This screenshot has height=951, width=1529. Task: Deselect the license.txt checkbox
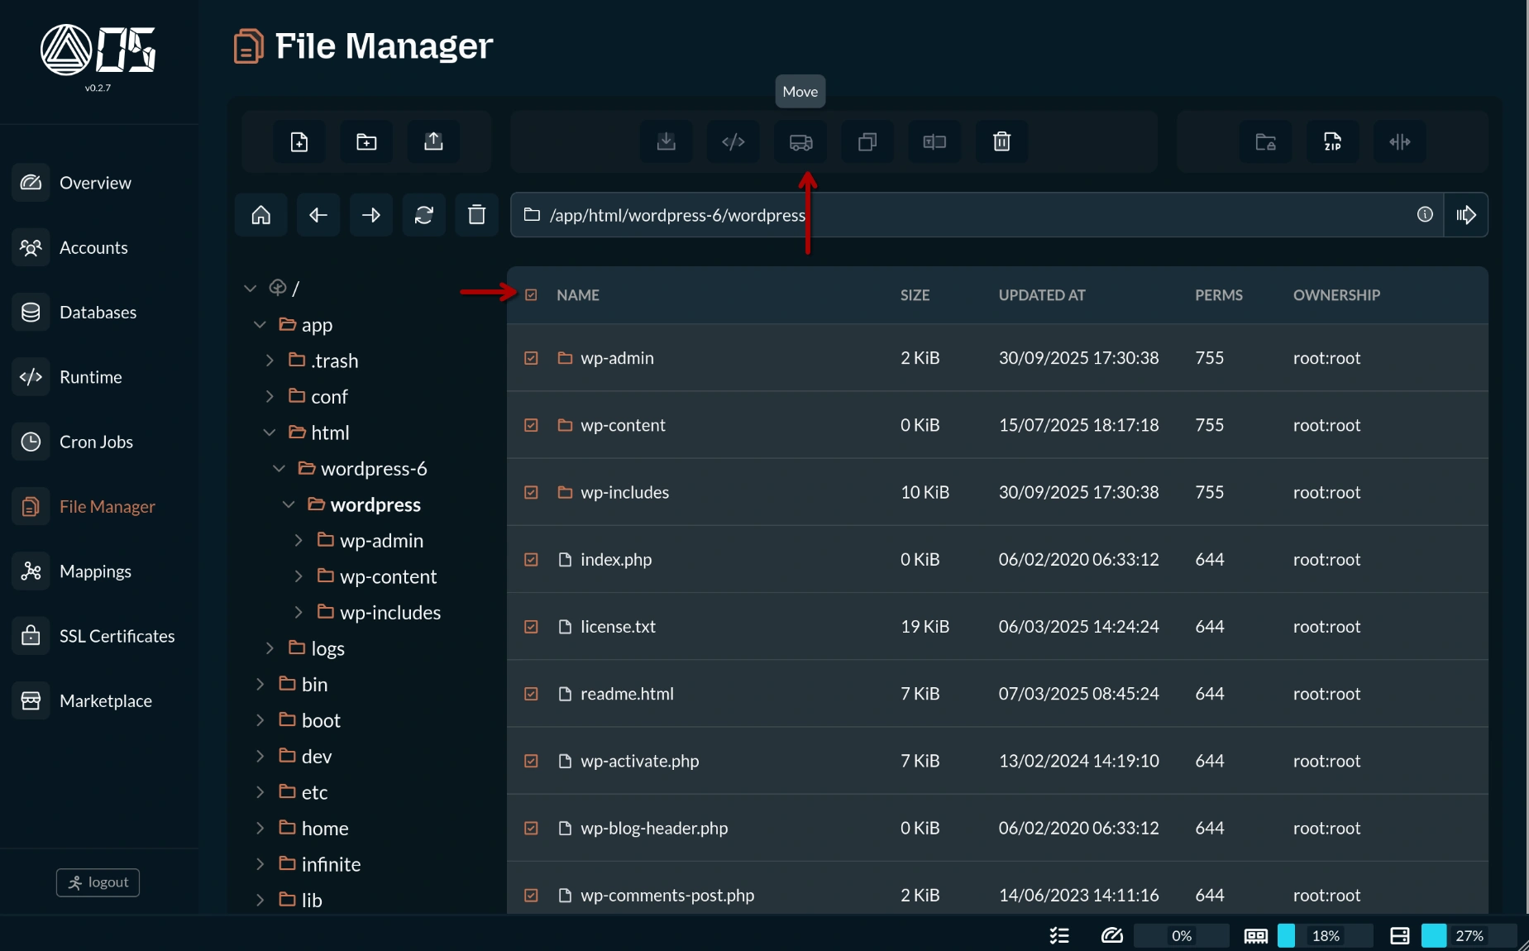(531, 627)
